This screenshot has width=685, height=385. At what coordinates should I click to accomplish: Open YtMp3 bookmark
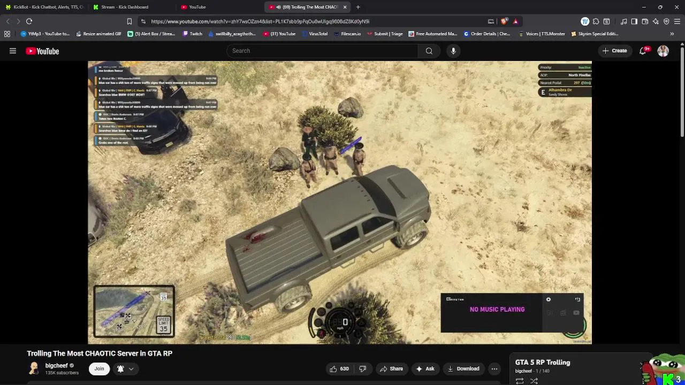[x=45, y=34]
